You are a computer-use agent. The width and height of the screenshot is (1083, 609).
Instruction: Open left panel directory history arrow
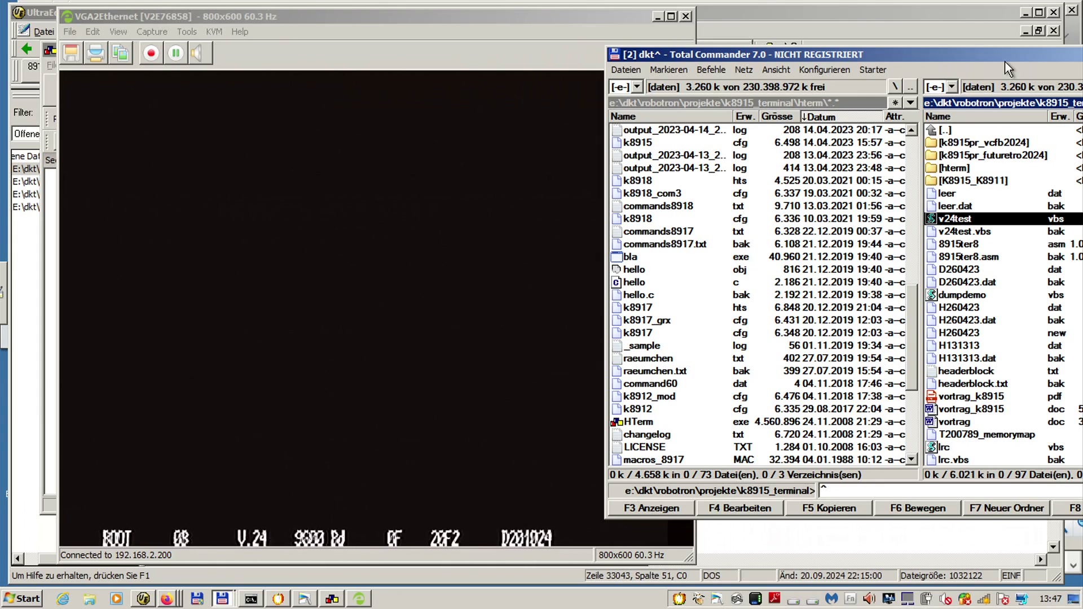tap(910, 103)
